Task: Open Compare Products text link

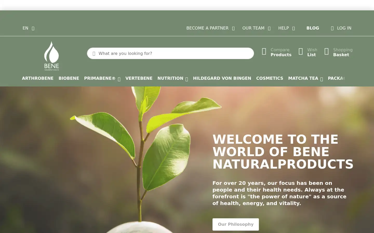Action: (x=281, y=52)
